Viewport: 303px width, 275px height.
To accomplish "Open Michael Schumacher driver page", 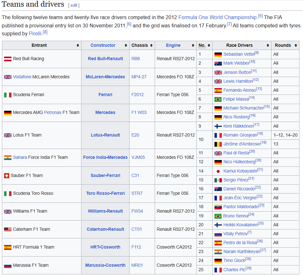I will click(x=243, y=108).
